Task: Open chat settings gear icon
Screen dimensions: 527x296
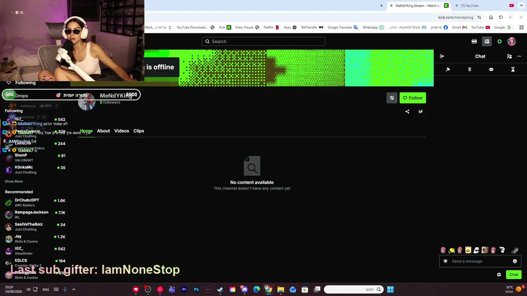Action: (x=499, y=275)
